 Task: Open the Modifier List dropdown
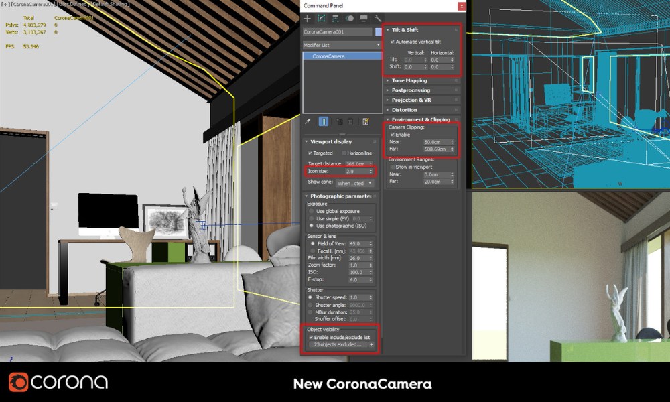342,44
